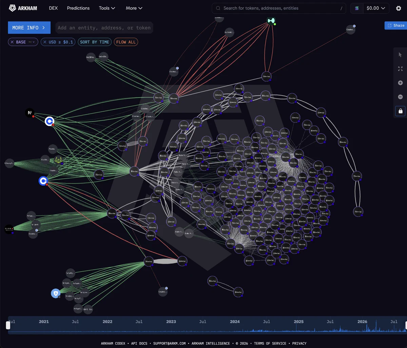Toggle the FLOW ALL chip
407x348 pixels.
[x=126, y=42]
